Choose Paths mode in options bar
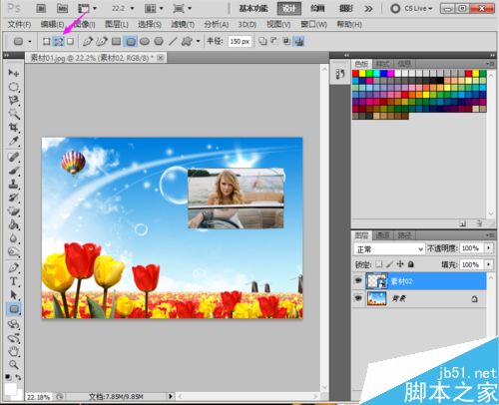The width and height of the screenshot is (499, 405). [59, 41]
